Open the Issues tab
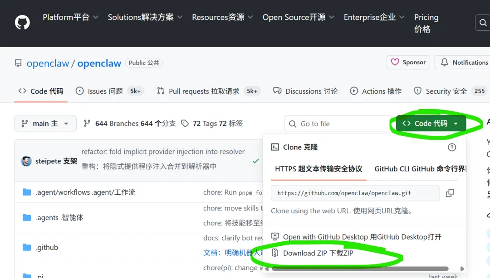Viewport: 490px width, 278px height. 109,91
